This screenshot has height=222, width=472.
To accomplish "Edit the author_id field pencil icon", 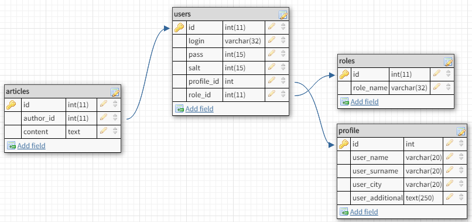I will 104,117.
